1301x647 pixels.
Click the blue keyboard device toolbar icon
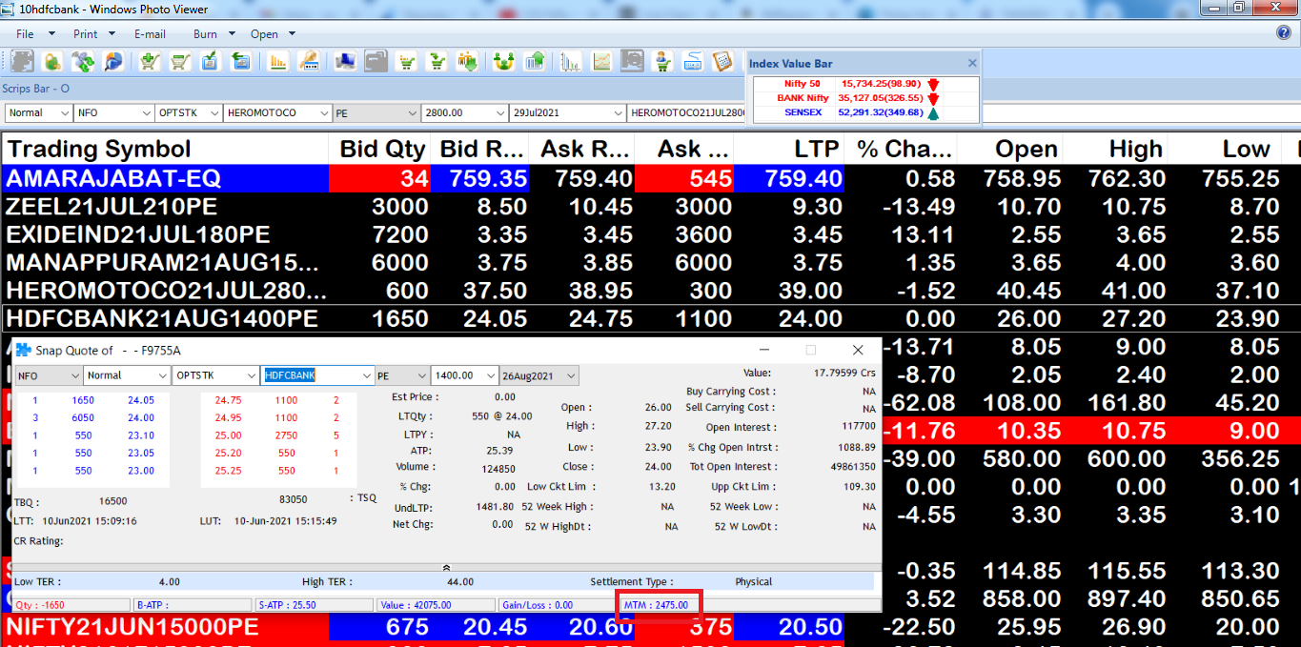693,61
